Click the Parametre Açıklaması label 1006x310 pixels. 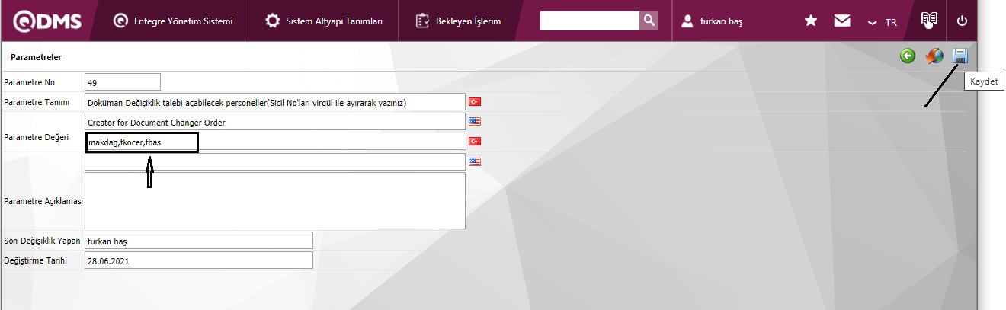pos(43,201)
